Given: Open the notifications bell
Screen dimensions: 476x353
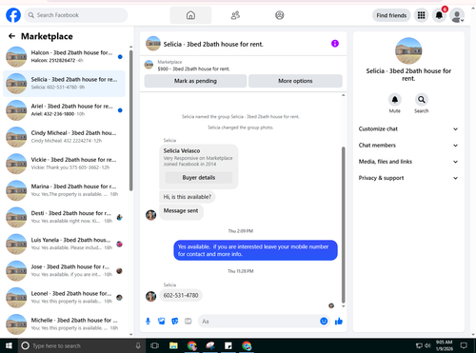Looking at the screenshot, I should pyautogui.click(x=439, y=15).
